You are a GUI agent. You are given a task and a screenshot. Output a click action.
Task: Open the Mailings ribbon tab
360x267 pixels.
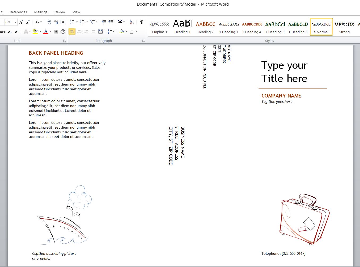click(41, 12)
